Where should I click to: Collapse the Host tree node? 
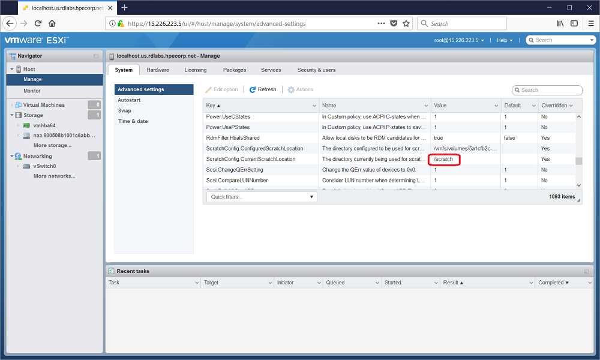(x=11, y=70)
